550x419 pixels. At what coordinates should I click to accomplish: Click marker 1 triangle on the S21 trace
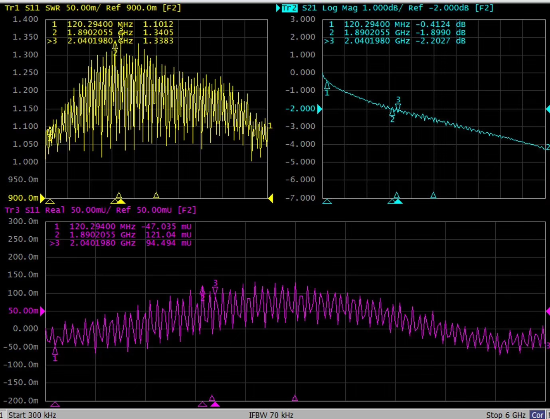[327, 85]
